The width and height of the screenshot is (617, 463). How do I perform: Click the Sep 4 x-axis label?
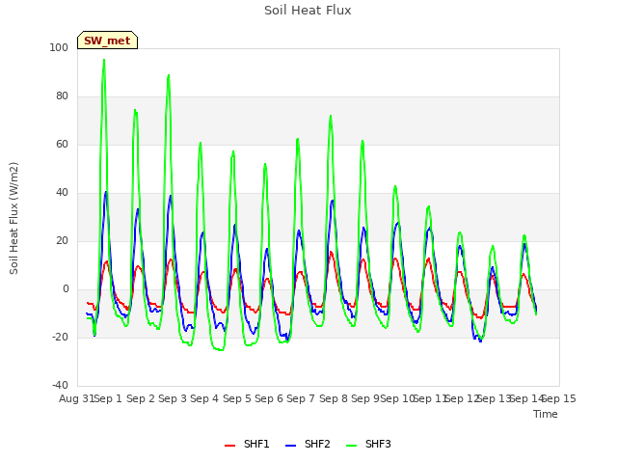click(204, 398)
